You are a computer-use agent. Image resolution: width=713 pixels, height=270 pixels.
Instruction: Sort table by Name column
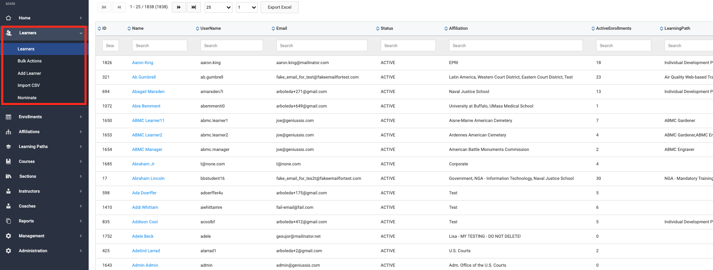(138, 29)
